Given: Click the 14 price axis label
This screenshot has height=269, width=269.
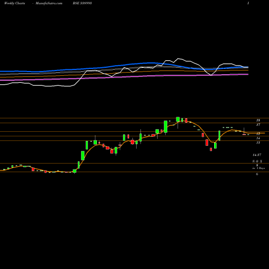Looking at the screenshot, I should coord(258,138).
